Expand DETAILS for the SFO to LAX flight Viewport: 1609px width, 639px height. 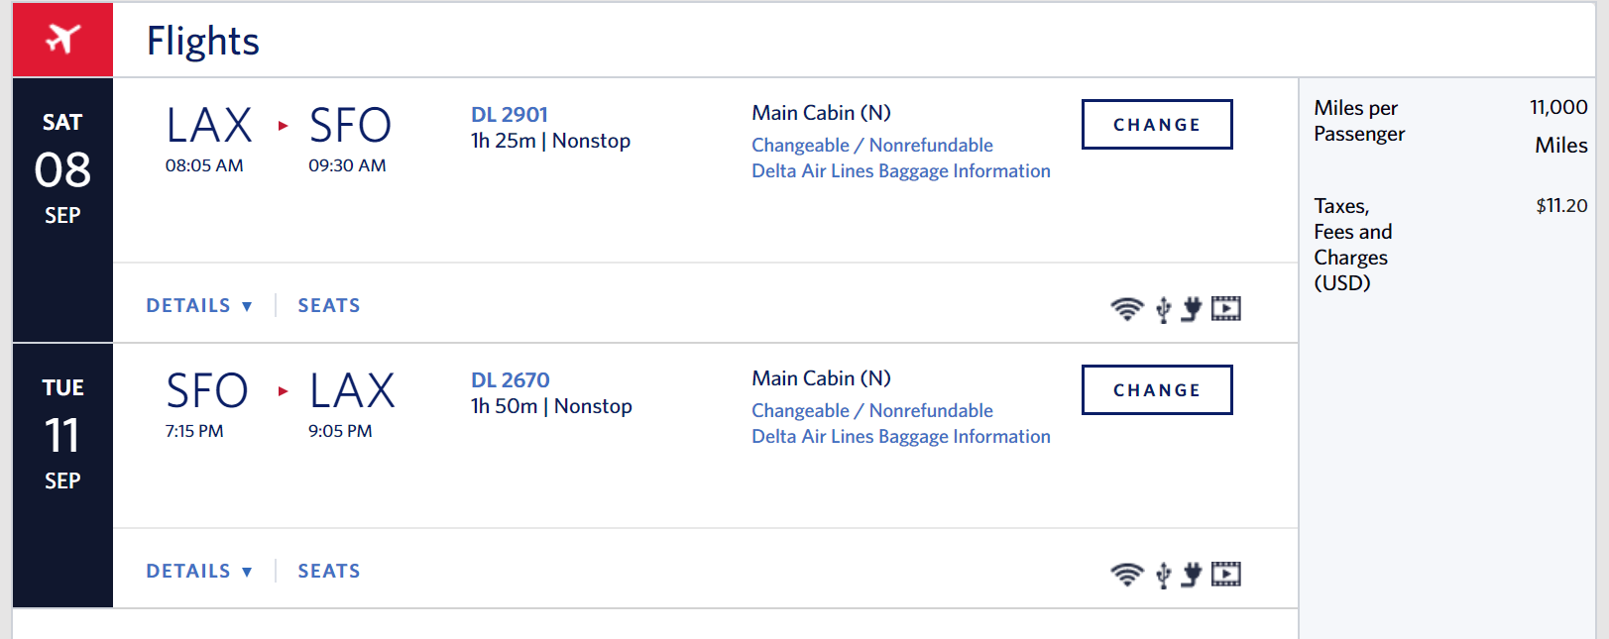pos(199,571)
